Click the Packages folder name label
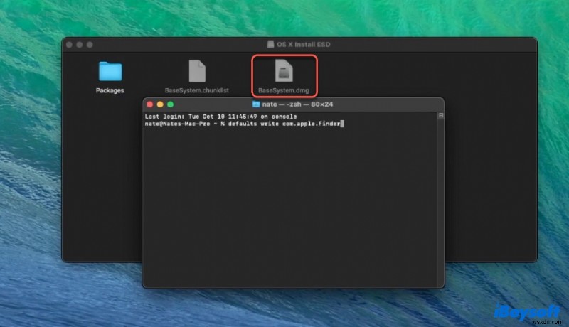569x327 pixels. point(110,90)
